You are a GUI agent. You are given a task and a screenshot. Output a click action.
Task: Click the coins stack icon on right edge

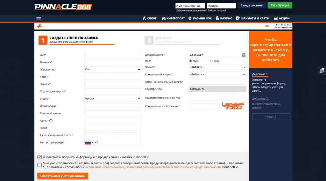(322, 70)
